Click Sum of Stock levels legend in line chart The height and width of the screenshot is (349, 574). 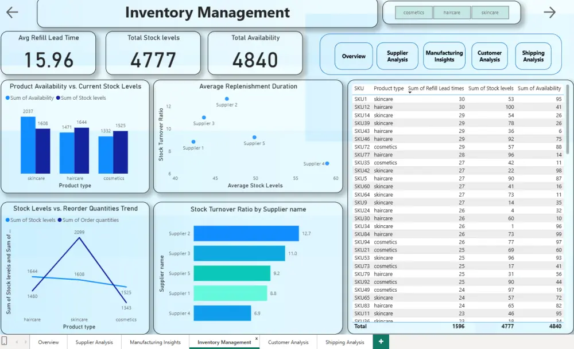[x=30, y=220]
